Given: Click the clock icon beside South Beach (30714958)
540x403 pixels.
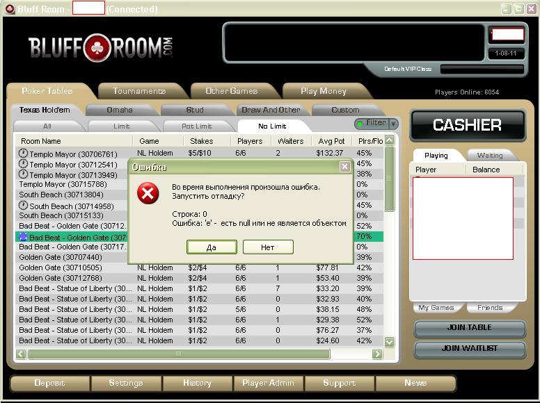Looking at the screenshot, I should coord(23,205).
